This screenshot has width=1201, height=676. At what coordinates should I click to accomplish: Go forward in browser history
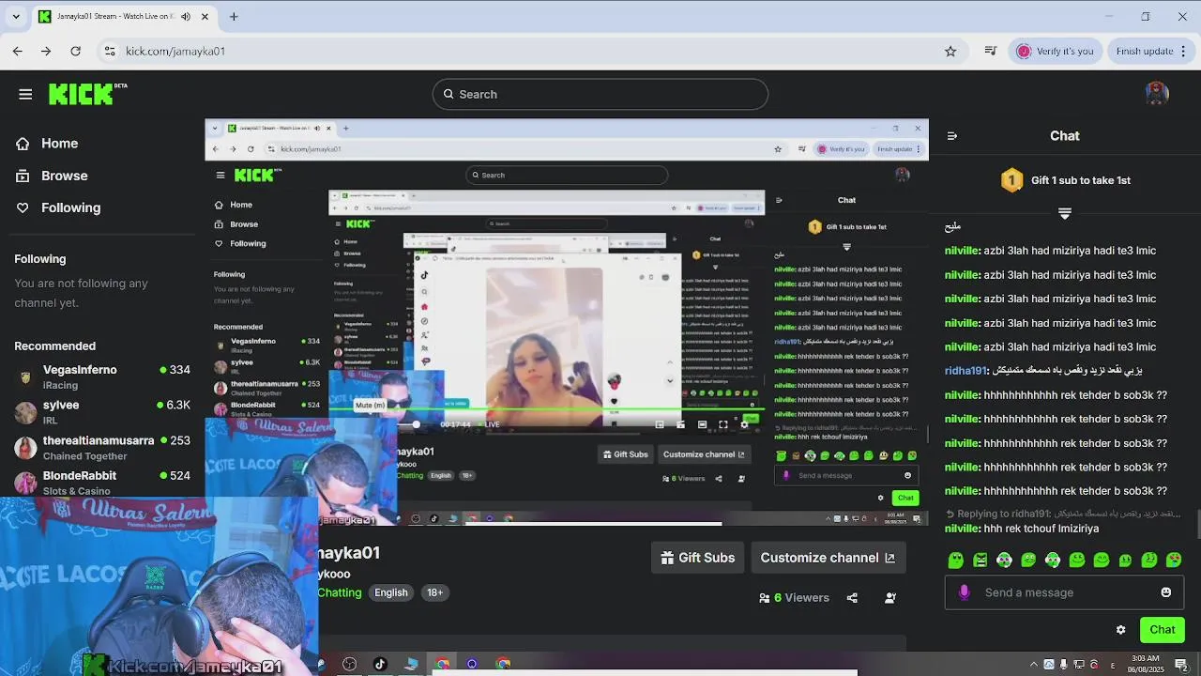46,51
